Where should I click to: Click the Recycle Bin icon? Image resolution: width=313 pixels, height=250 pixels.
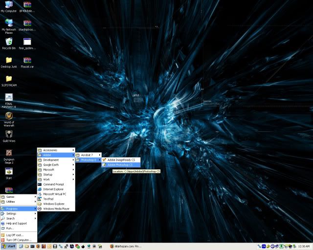click(x=9, y=41)
